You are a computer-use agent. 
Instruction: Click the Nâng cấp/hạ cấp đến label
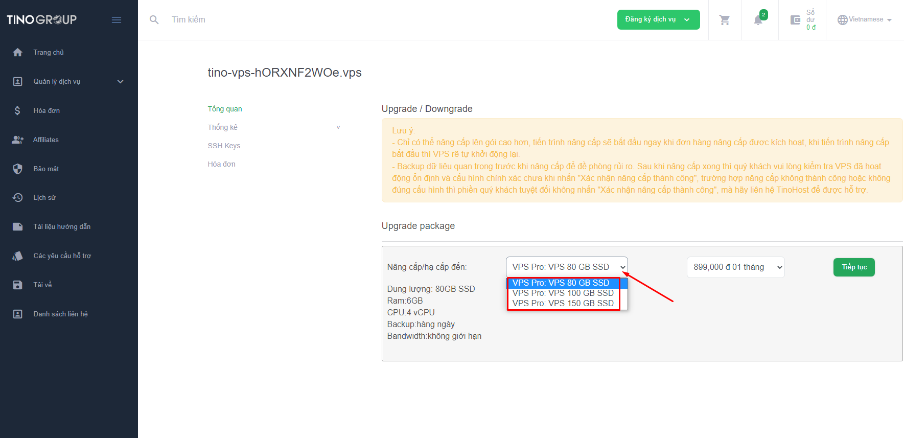tap(427, 267)
